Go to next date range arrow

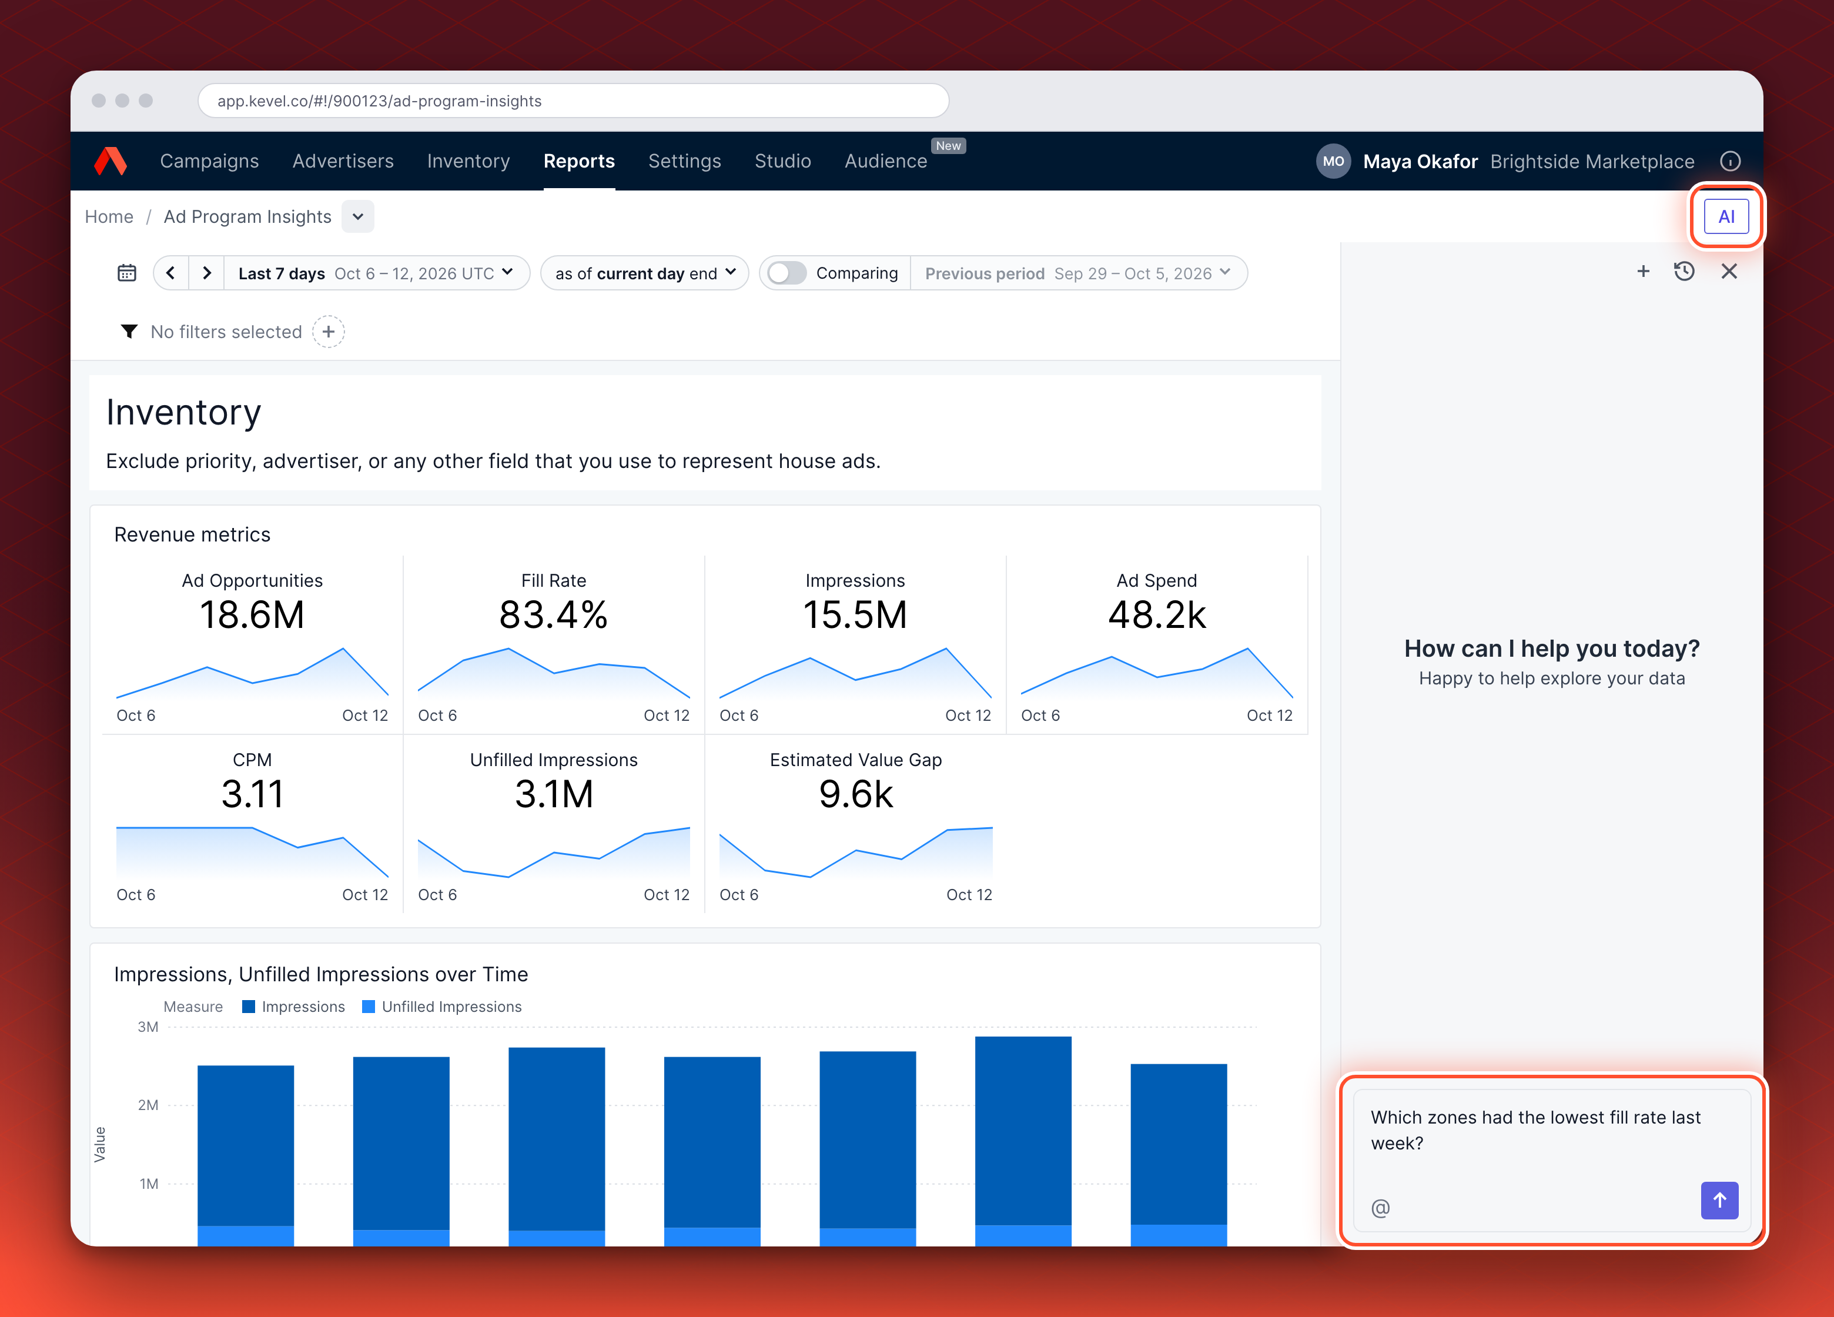pyautogui.click(x=207, y=273)
